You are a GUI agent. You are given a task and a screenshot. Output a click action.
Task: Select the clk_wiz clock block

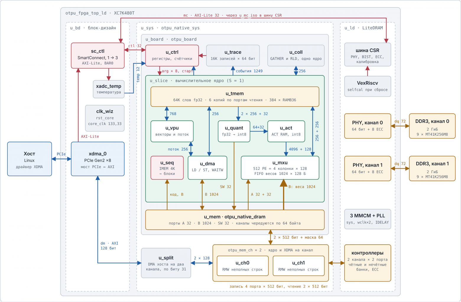(105, 118)
